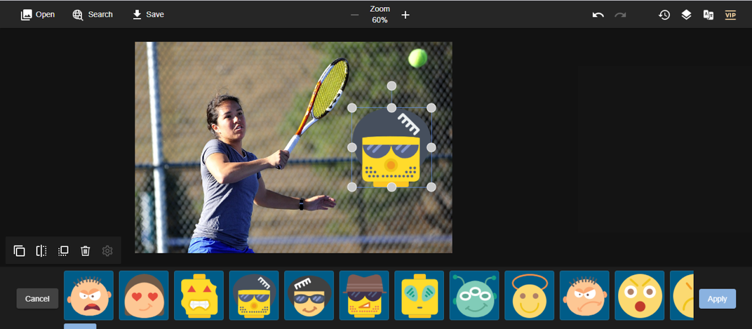Click the Open image button
This screenshot has width=752, height=329.
click(38, 15)
